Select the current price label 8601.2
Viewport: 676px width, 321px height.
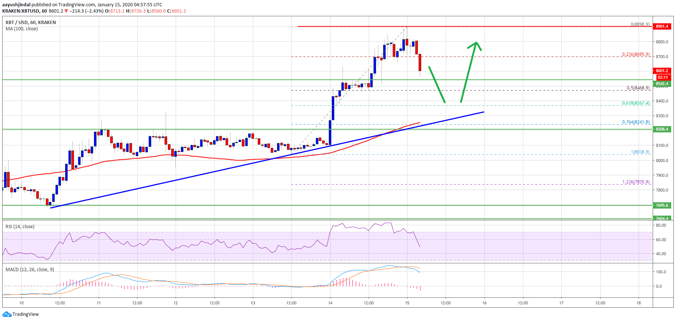click(x=662, y=71)
